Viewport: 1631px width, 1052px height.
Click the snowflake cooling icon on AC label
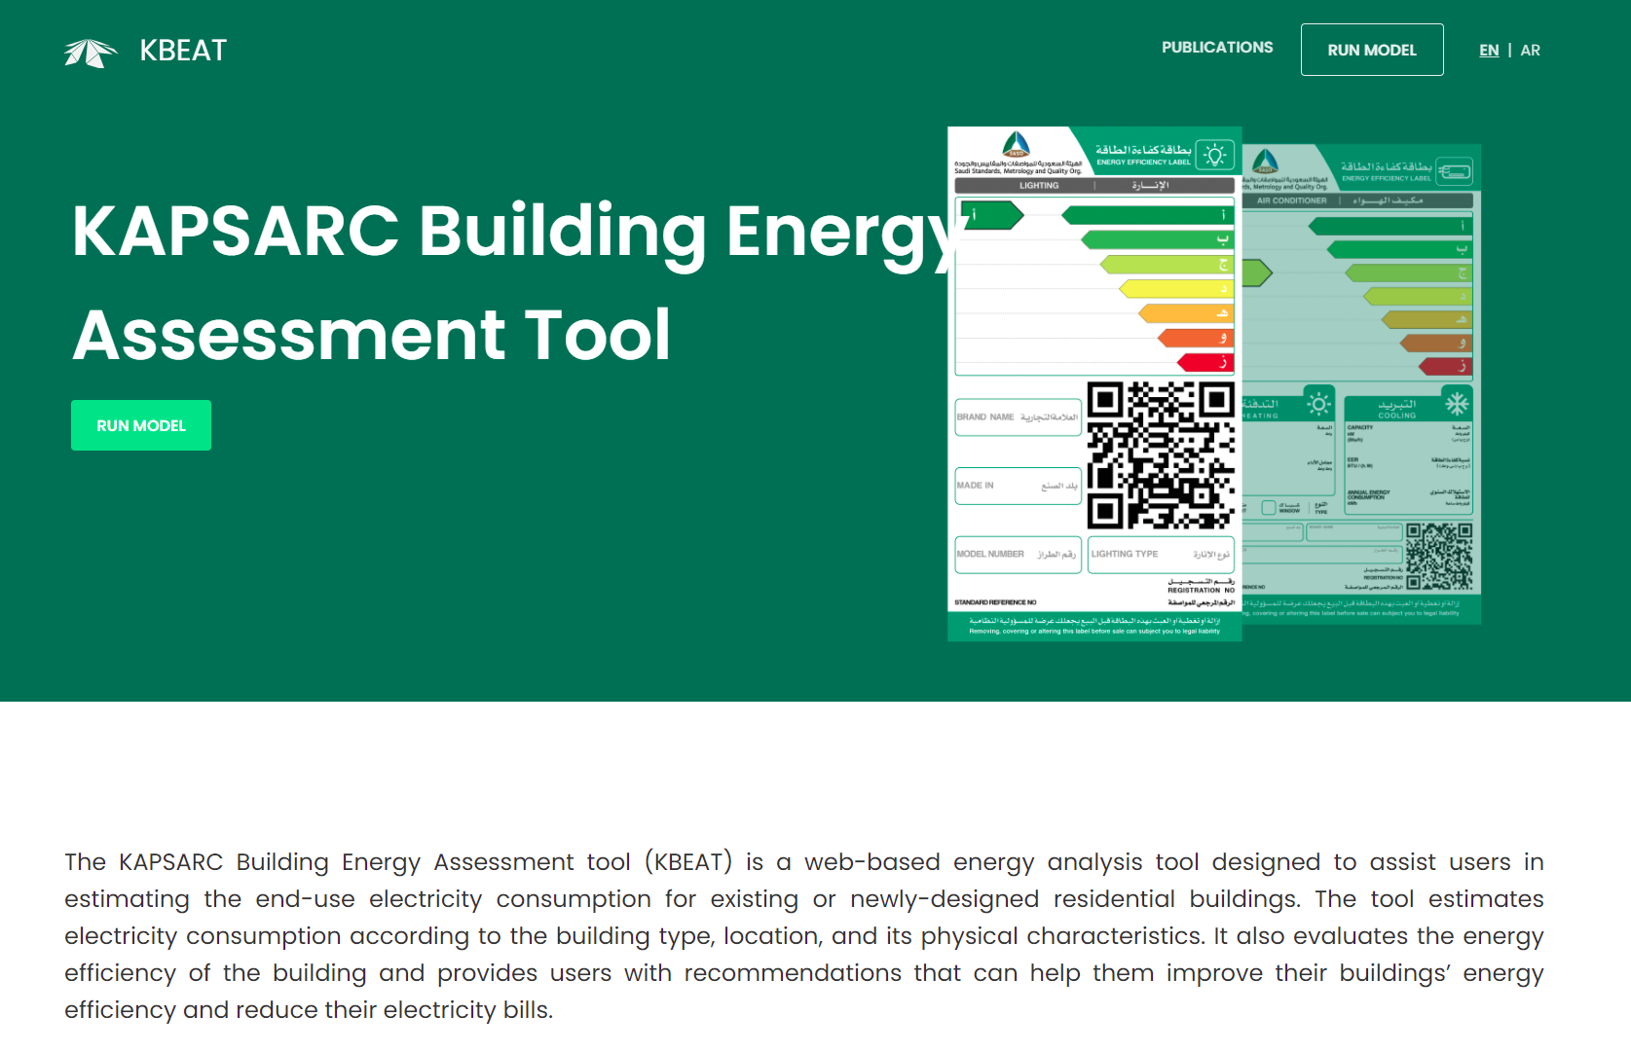tap(1457, 404)
